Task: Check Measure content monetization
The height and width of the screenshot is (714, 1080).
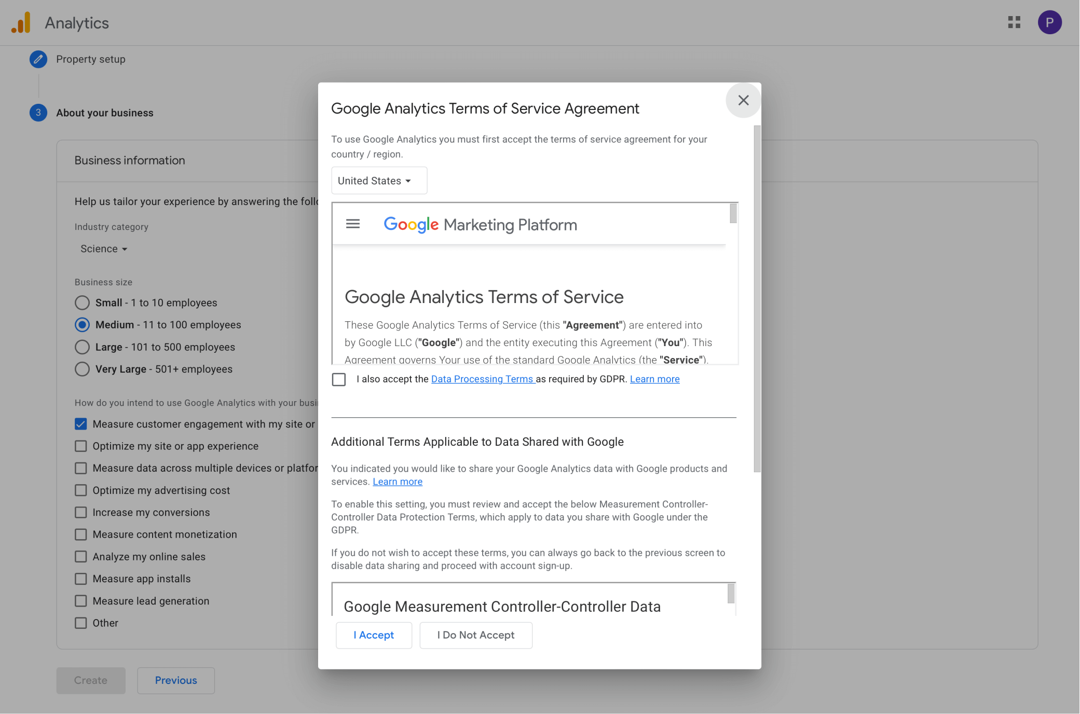Action: coord(80,534)
